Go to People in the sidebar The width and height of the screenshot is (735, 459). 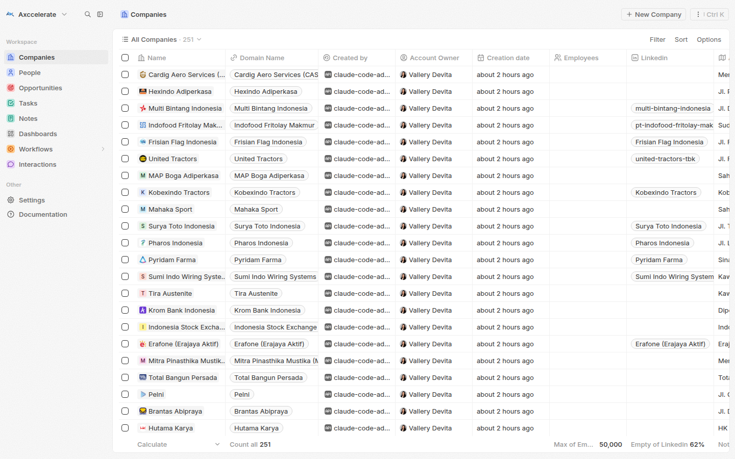56,73
